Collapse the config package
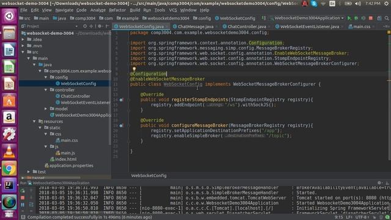The height and width of the screenshot is (220, 391). (x=46, y=78)
